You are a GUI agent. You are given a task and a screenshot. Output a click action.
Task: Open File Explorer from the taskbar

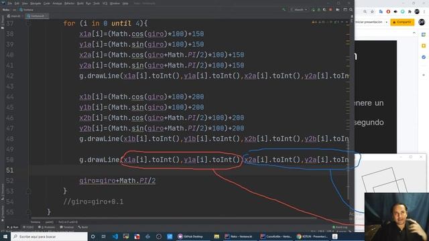coord(217,236)
